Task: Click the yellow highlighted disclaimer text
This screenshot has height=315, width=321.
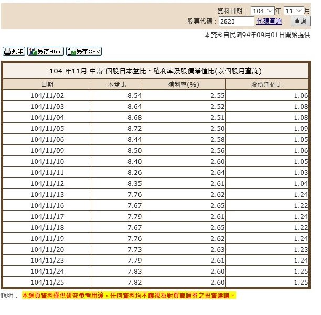Action: pos(129,296)
